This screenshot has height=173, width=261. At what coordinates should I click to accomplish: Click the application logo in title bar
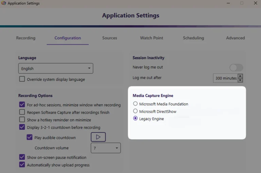click(x=3, y=3)
